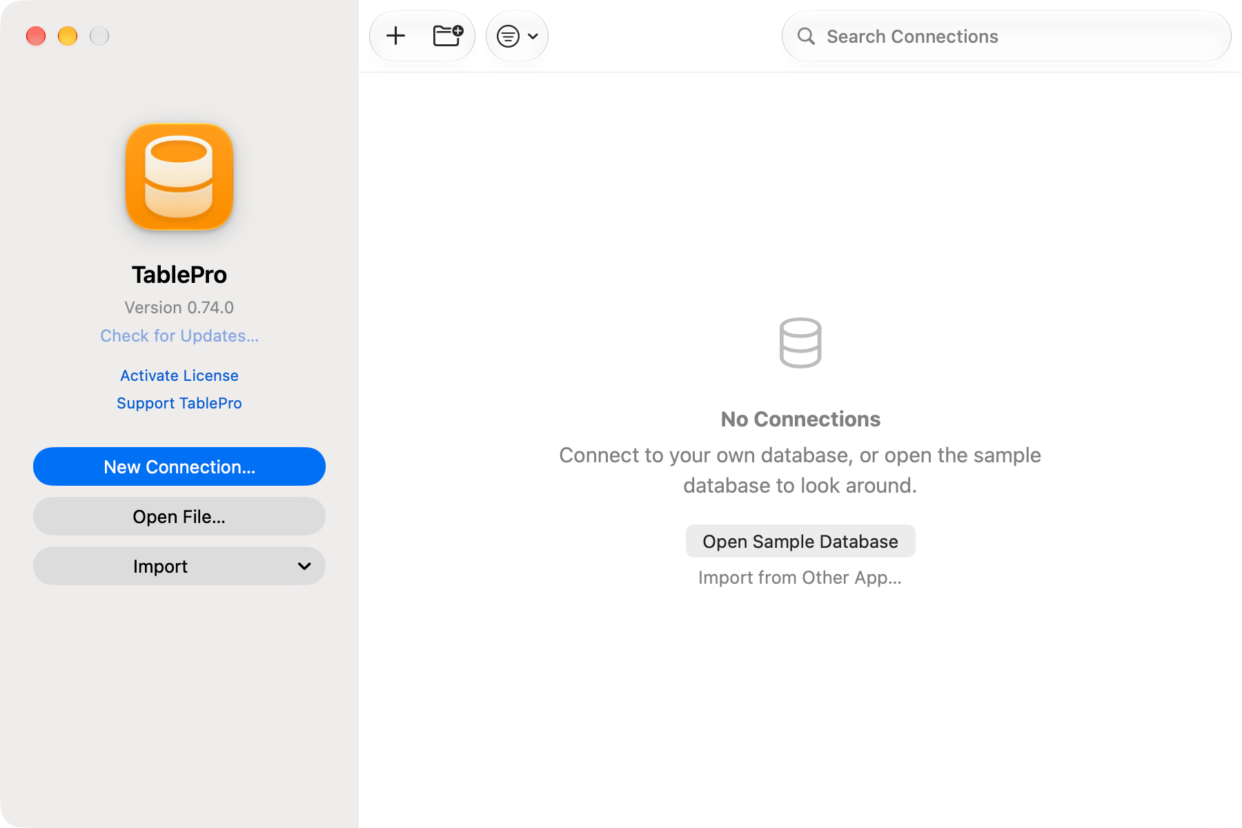Click the New Connection button
The width and height of the screenshot is (1242, 828).
[x=179, y=466]
